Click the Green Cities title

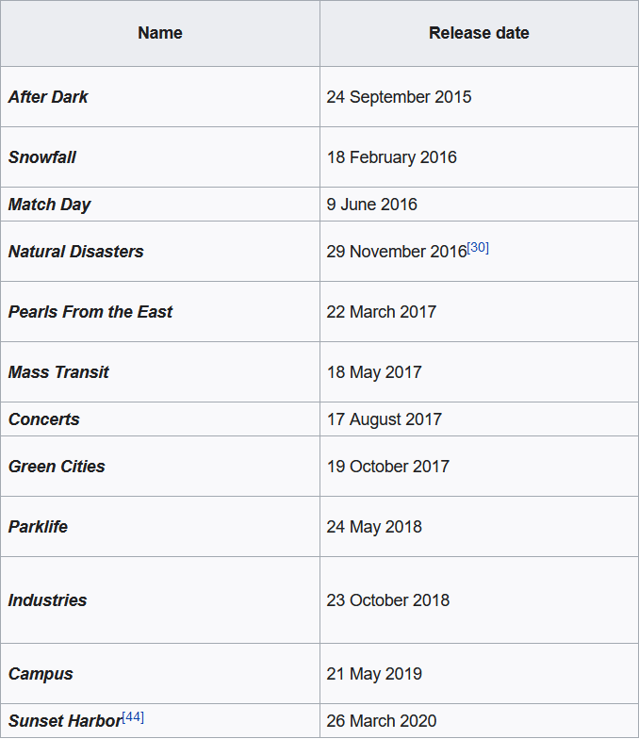pyautogui.click(x=57, y=466)
